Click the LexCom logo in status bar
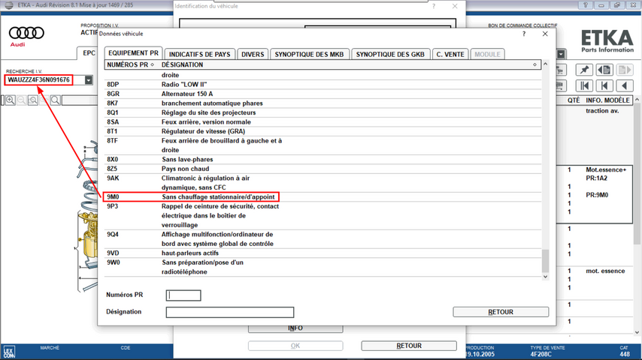Viewport: 642px width, 360px height. tap(8, 352)
